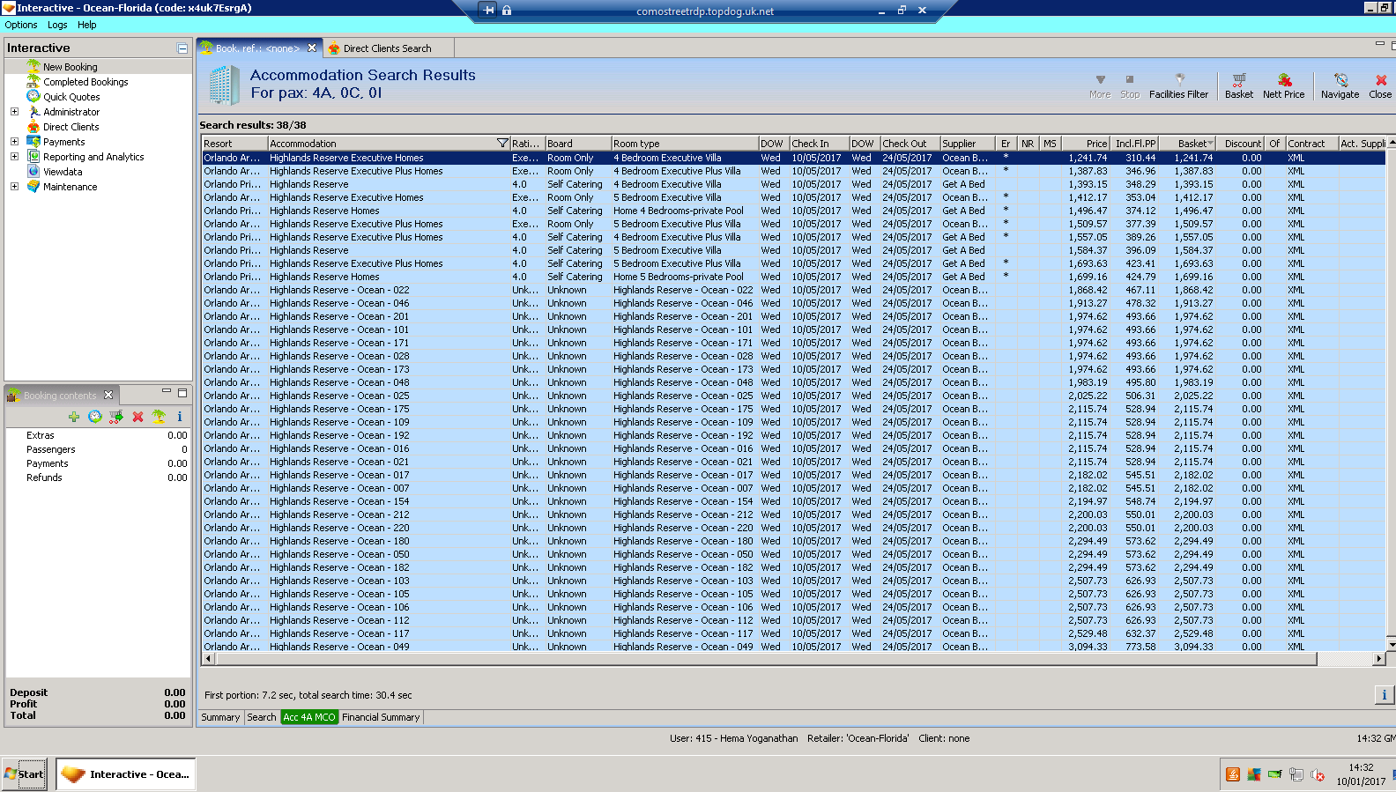1396x792 pixels.
Task: Switch to the Financial Summary tab
Action: coord(381,717)
